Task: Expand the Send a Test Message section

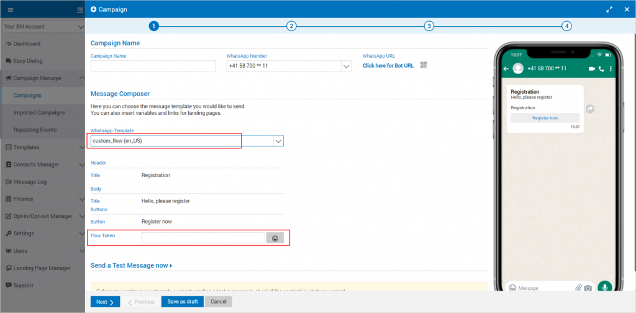Action: [x=131, y=266]
